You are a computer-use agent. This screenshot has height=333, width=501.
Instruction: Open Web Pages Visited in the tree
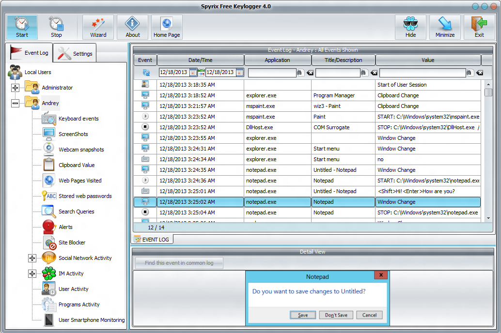point(80,181)
